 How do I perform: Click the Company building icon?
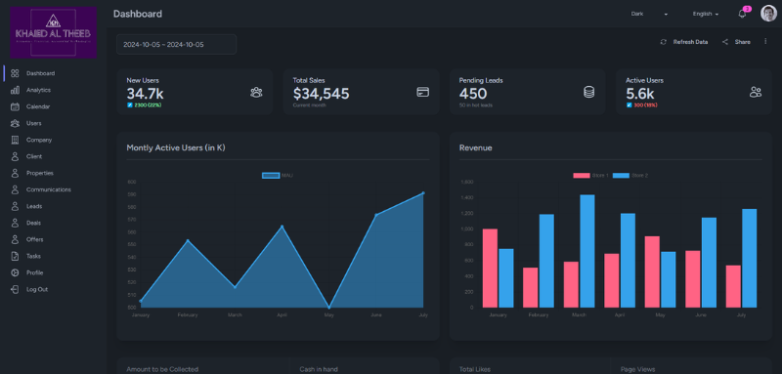click(15, 140)
